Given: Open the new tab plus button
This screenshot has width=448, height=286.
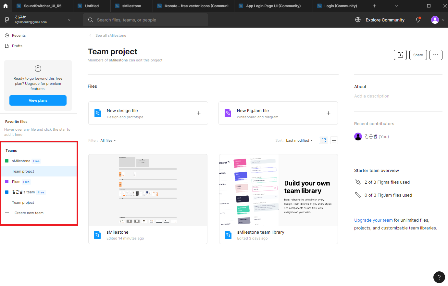Looking at the screenshot, I should (375, 6).
